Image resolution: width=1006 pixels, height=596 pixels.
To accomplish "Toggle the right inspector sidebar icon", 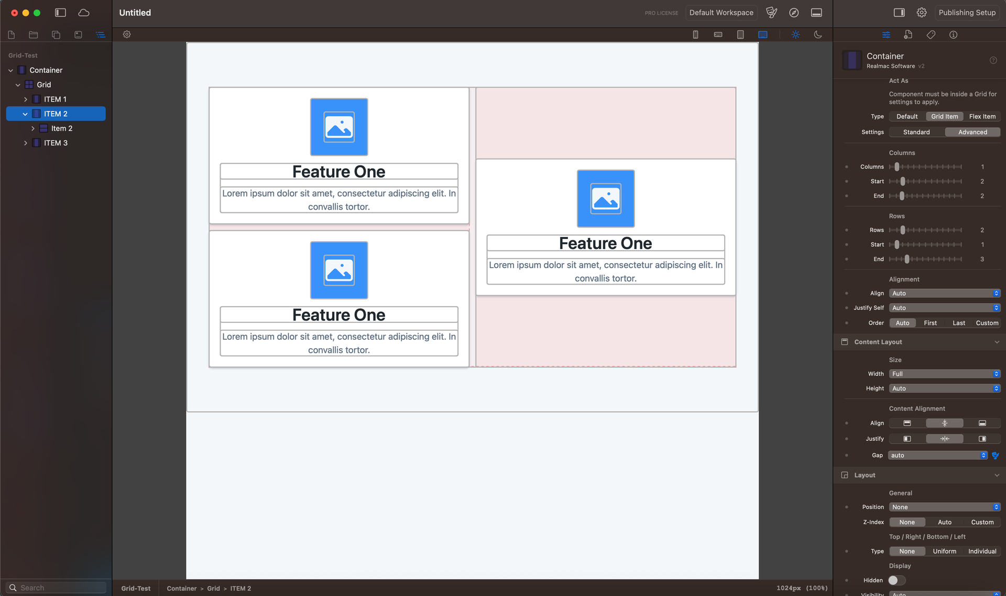I will pyautogui.click(x=899, y=13).
